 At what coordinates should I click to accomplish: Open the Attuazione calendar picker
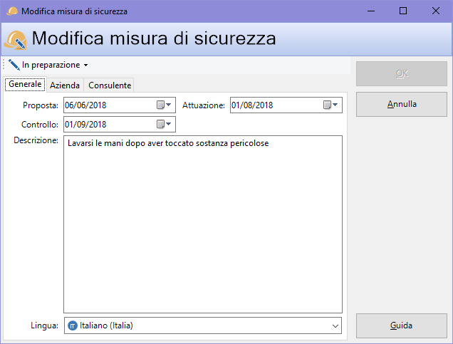330,105
